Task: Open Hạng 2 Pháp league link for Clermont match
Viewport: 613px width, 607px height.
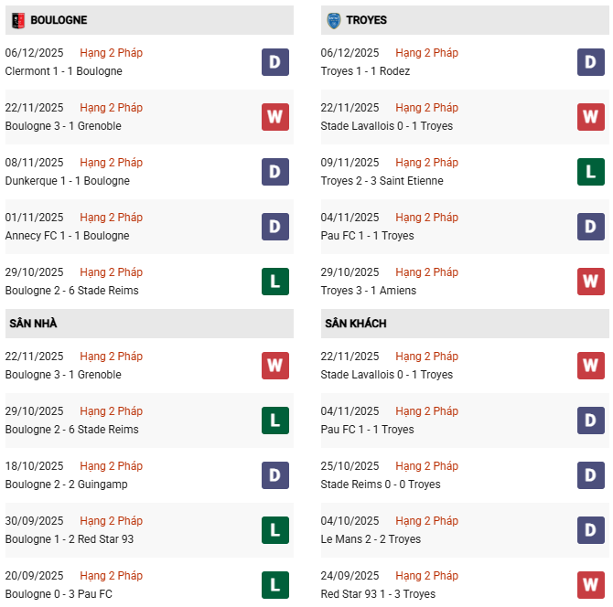Action: [112, 53]
